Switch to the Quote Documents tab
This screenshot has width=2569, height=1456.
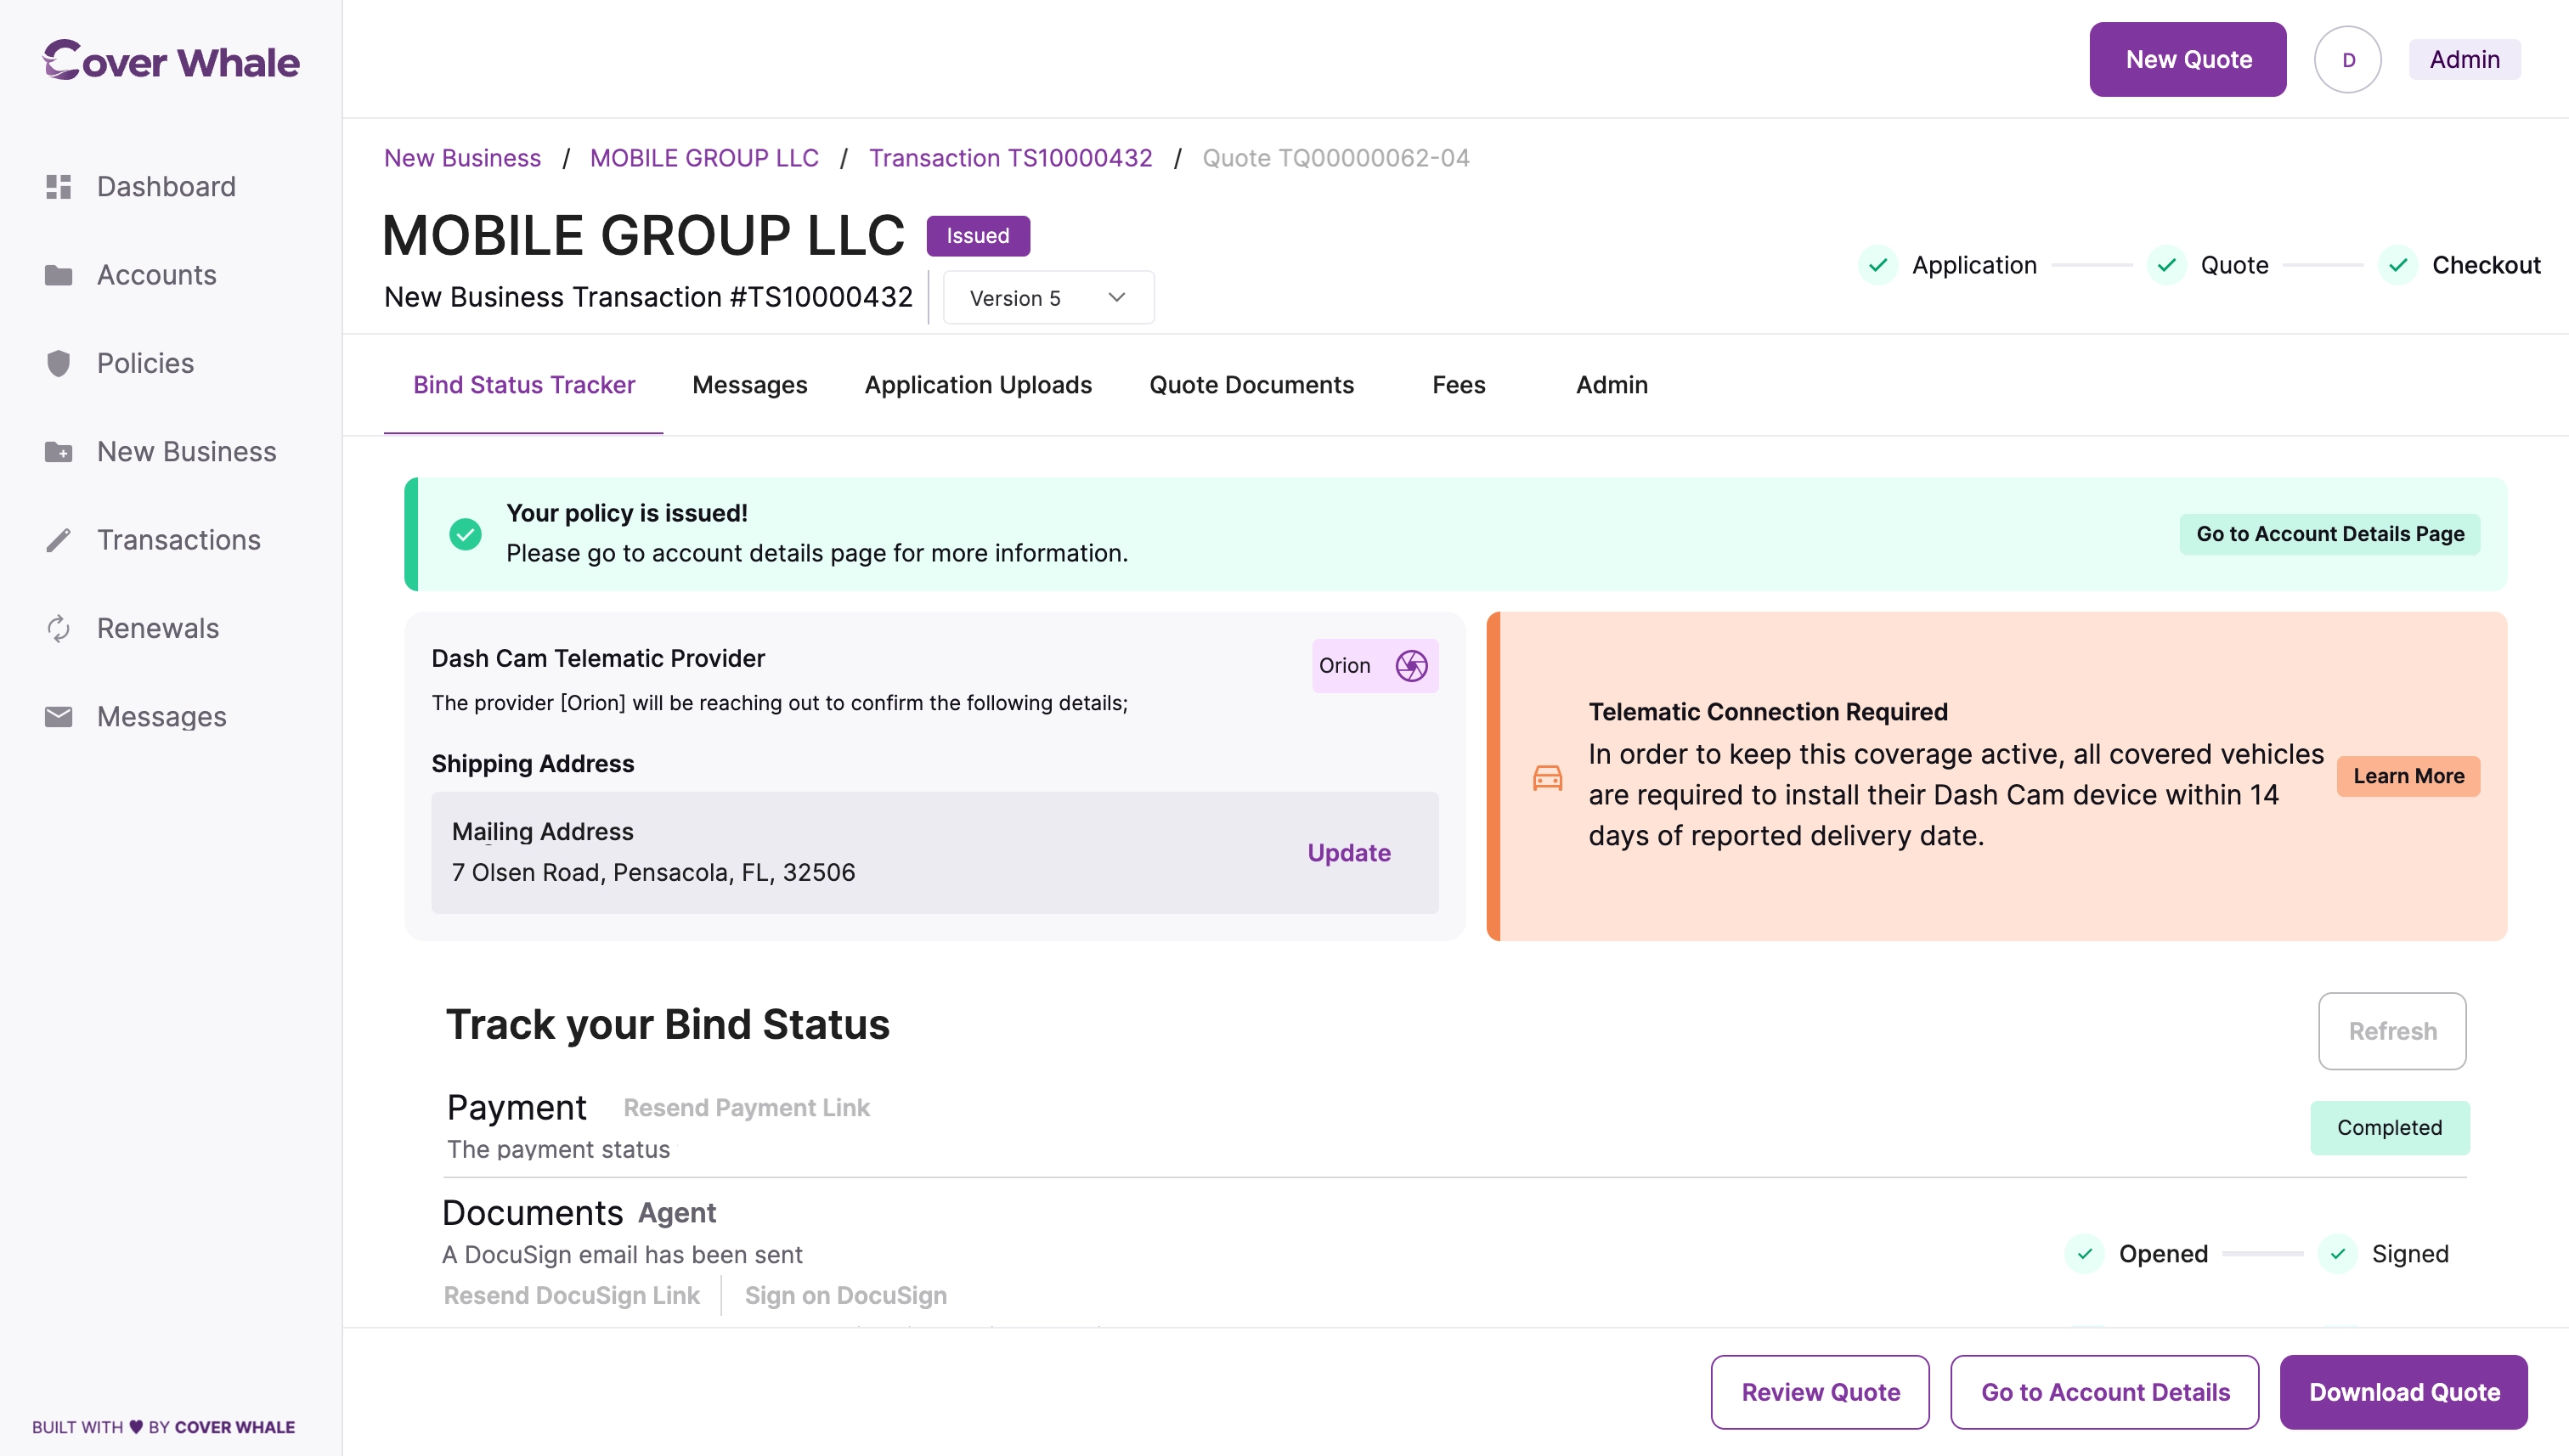1251,385
